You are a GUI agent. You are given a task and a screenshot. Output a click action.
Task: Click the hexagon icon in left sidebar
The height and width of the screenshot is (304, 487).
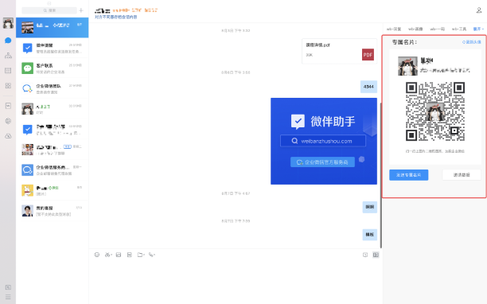click(x=8, y=121)
